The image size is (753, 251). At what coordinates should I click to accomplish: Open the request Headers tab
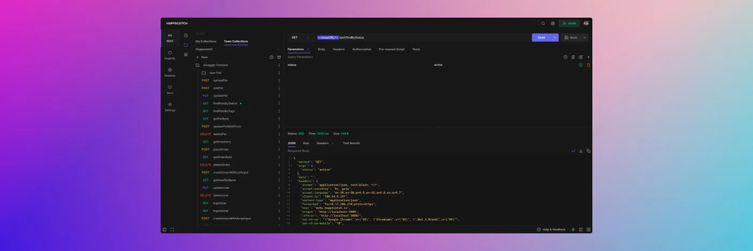339,49
